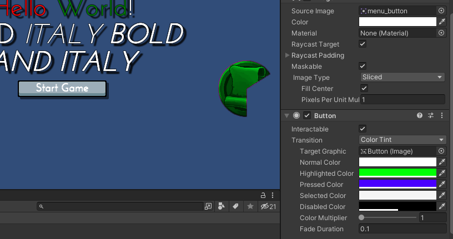The image size is (453, 239).
Task: Open the Source Image object picker
Action: click(441, 11)
